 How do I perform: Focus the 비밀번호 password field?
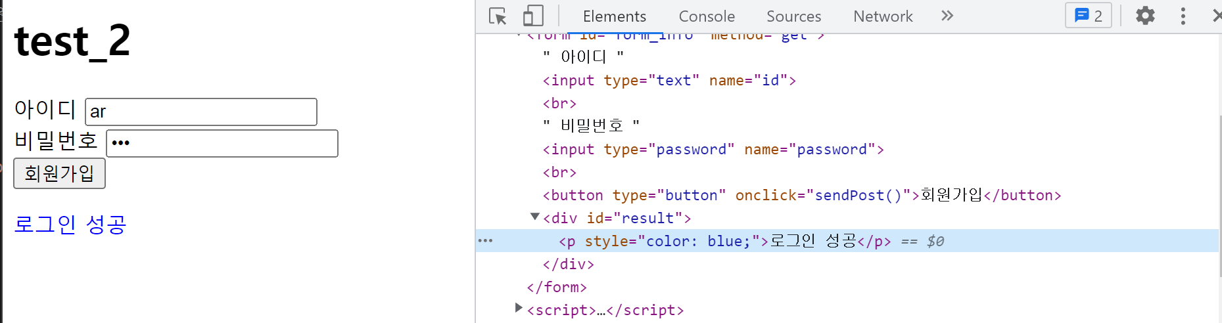[222, 143]
